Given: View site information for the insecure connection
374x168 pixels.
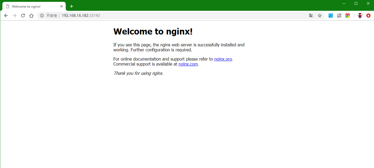Looking at the screenshot, I should [x=42, y=16].
